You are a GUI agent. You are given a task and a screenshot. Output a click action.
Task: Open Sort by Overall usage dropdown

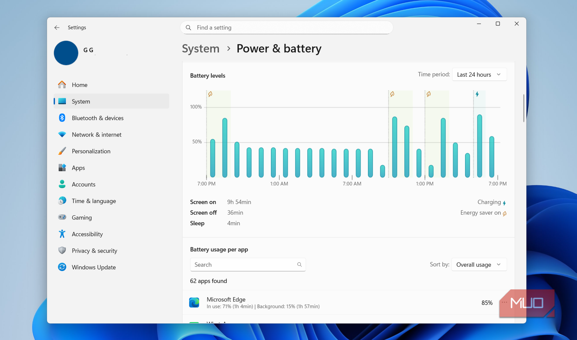[x=479, y=265]
